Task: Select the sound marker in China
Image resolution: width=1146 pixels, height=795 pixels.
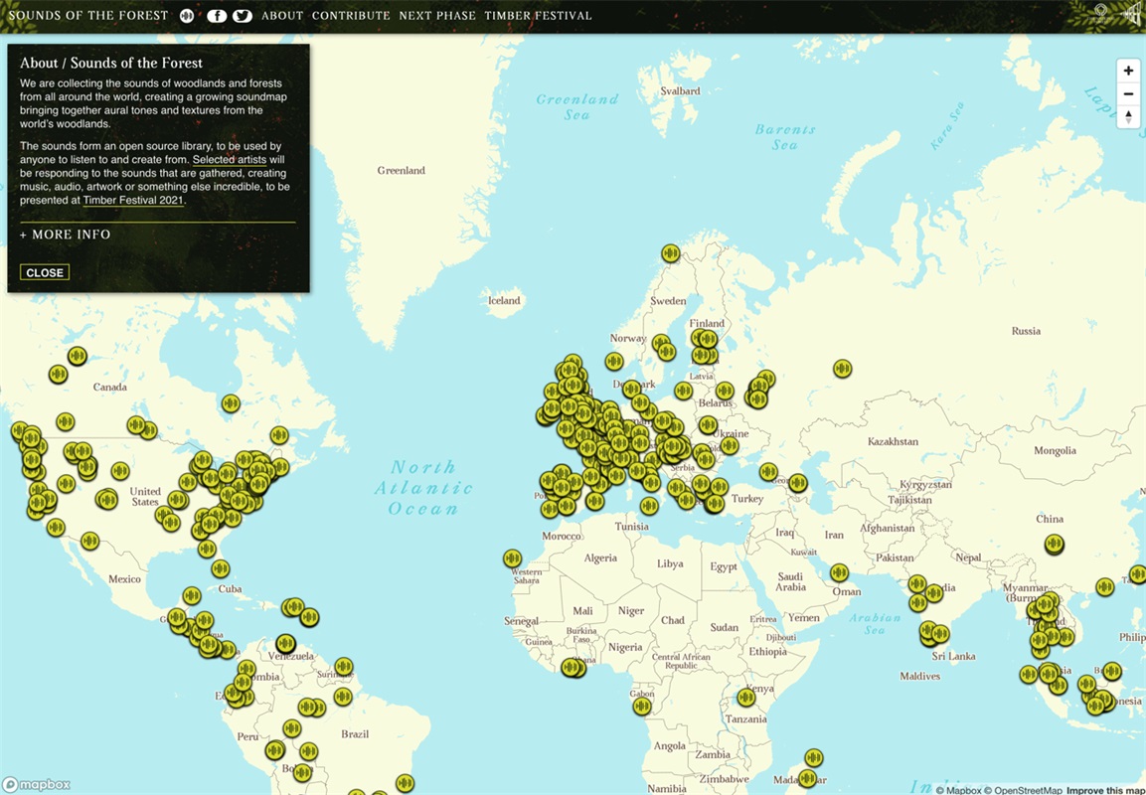Action: [1055, 544]
